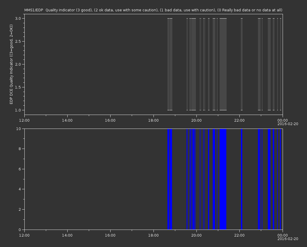307x247 pixels.
Task: Click the 'EDP DCE Quality Indicator' y-axis label
Action: [x=11, y=64]
